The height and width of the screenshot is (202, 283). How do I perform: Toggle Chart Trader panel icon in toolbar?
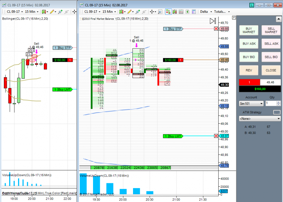[168, 12]
